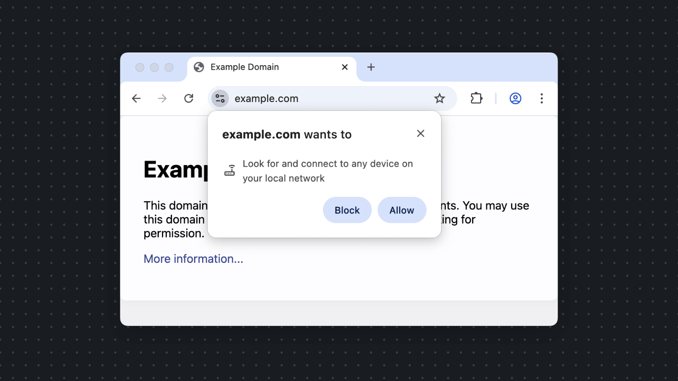
Task: Open the browser profile account icon
Action: (x=515, y=98)
